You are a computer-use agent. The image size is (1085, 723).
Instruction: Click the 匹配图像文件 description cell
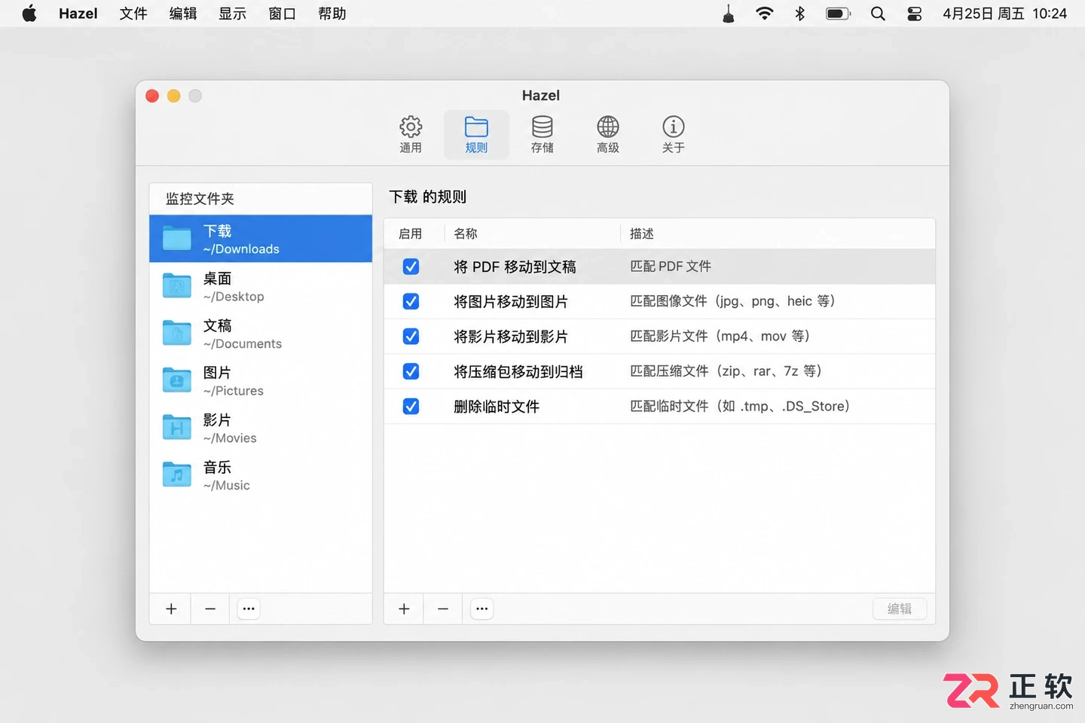click(x=732, y=301)
